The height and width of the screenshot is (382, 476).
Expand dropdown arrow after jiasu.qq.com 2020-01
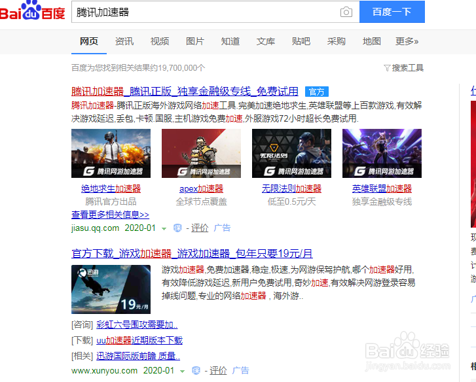pos(164,228)
